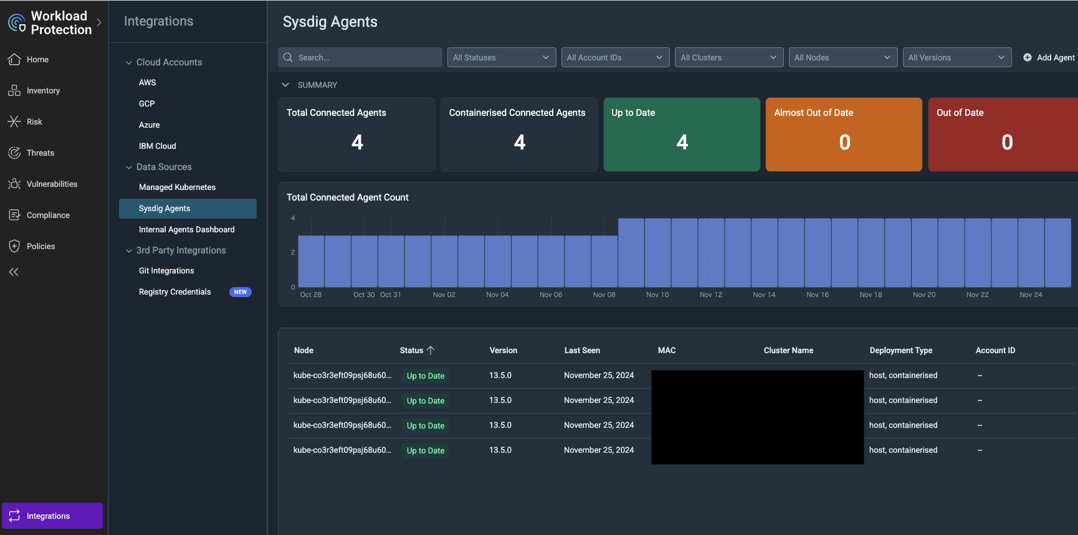Open the All Versions dropdown

957,57
